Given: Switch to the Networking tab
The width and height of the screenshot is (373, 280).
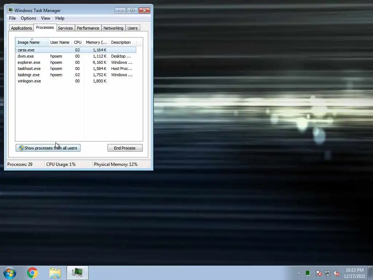Looking at the screenshot, I should click(x=113, y=28).
